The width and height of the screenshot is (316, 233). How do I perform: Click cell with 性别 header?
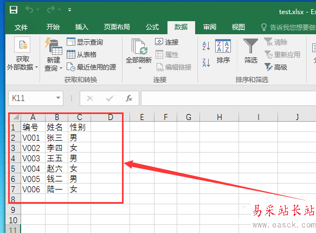[80, 127]
